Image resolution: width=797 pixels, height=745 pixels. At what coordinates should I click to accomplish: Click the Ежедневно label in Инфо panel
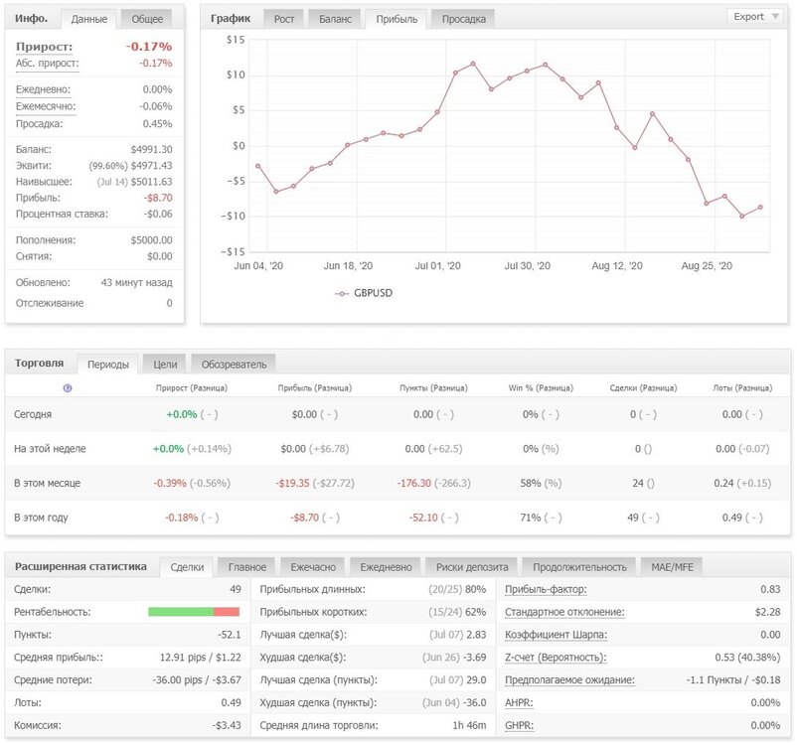click(43, 89)
